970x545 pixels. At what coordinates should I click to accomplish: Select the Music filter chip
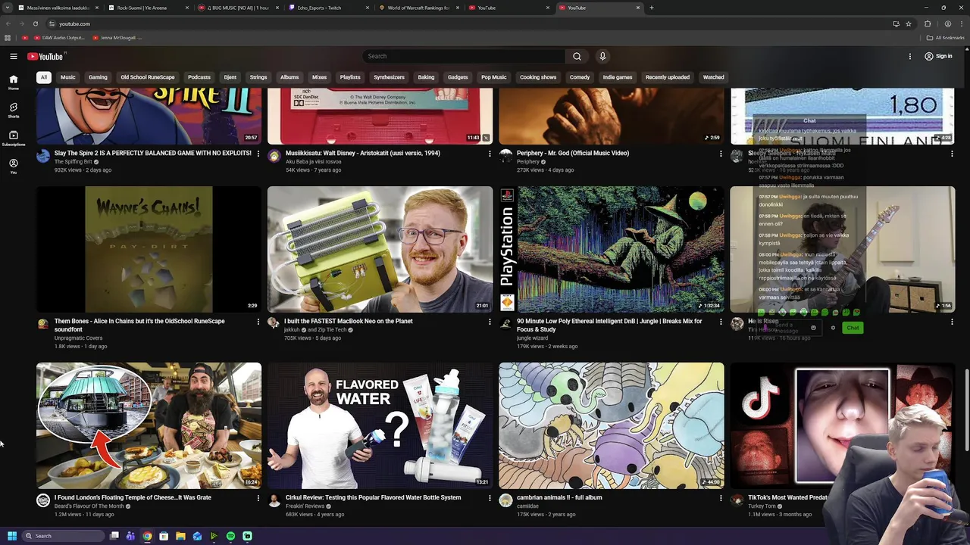[x=68, y=77]
